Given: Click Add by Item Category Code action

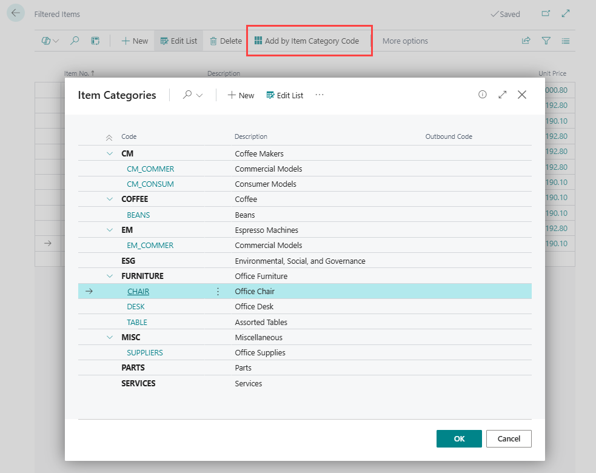Looking at the screenshot, I should click(307, 41).
